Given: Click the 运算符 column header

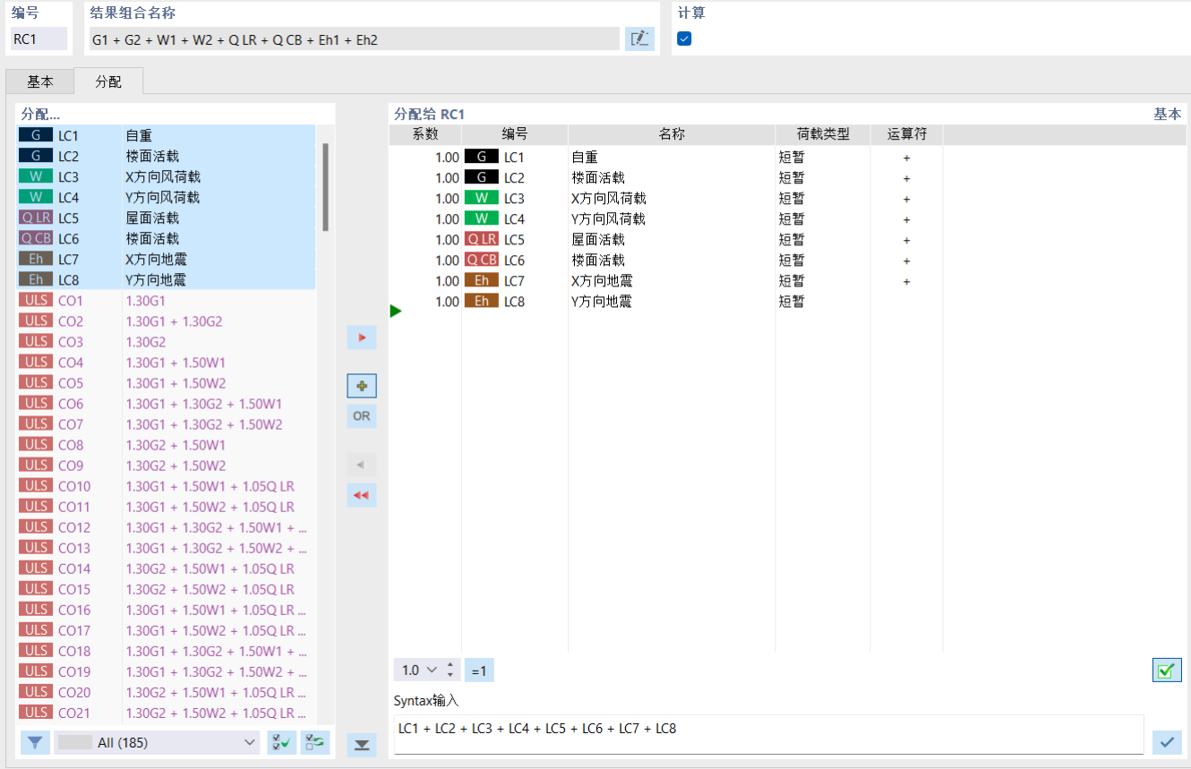Looking at the screenshot, I should point(907,134).
